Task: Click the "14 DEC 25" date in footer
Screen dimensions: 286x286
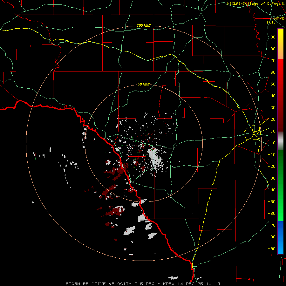Action: 190,284
